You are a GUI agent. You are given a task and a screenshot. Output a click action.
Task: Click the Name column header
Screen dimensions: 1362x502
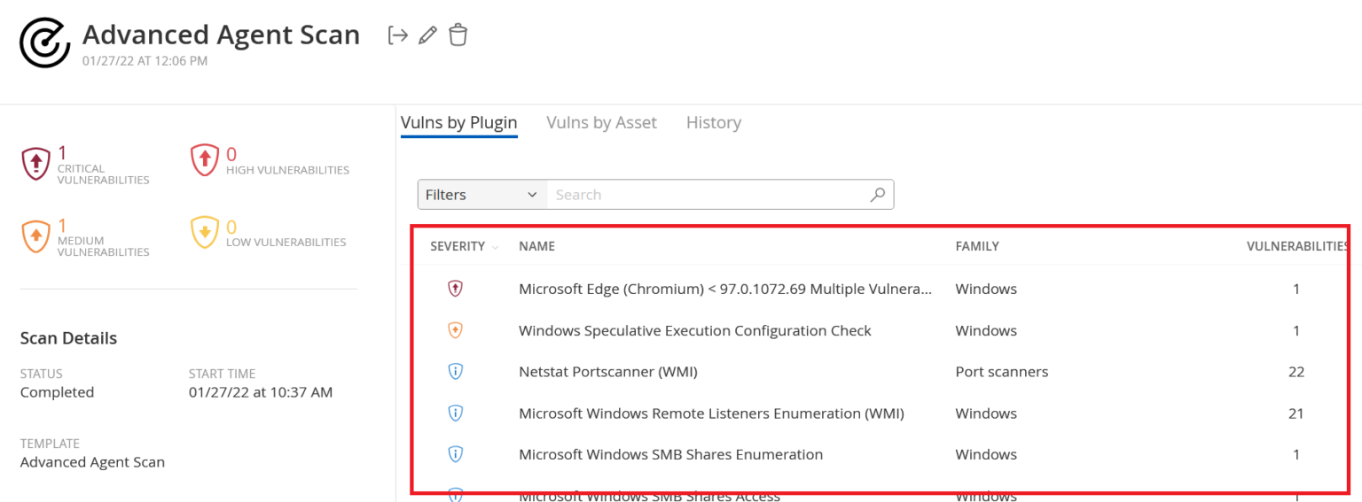point(536,246)
